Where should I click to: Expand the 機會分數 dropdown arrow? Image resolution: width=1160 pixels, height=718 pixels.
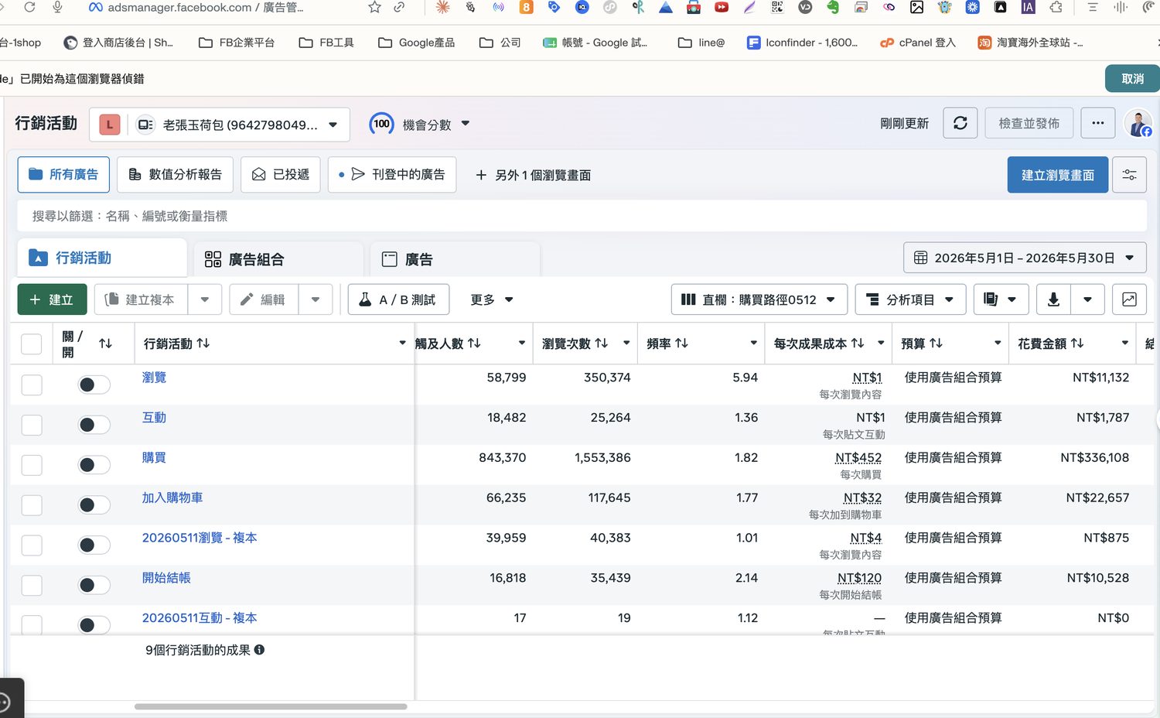466,123
